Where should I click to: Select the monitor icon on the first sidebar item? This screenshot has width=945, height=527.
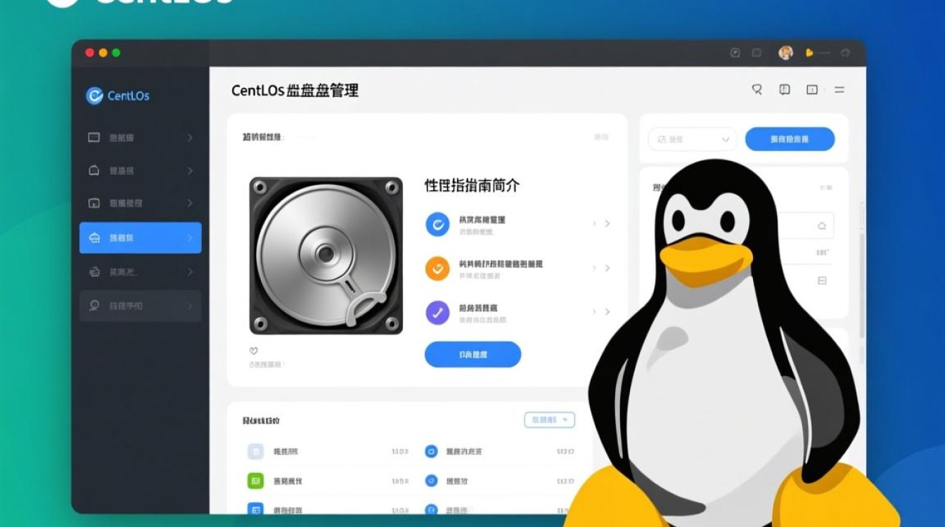click(94, 138)
